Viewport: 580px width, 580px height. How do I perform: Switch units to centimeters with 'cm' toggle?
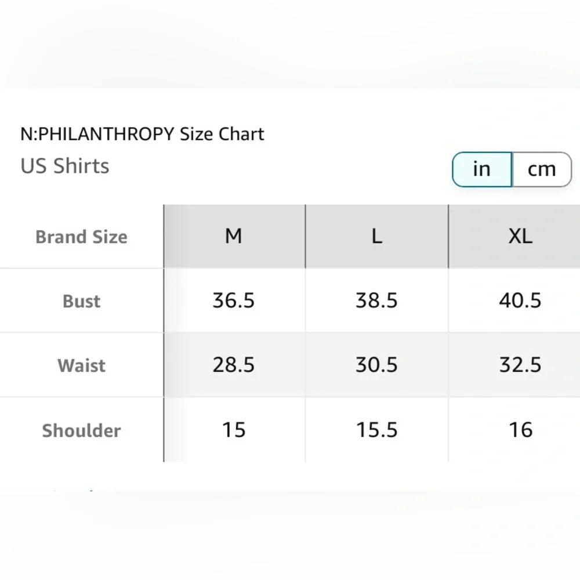click(542, 169)
